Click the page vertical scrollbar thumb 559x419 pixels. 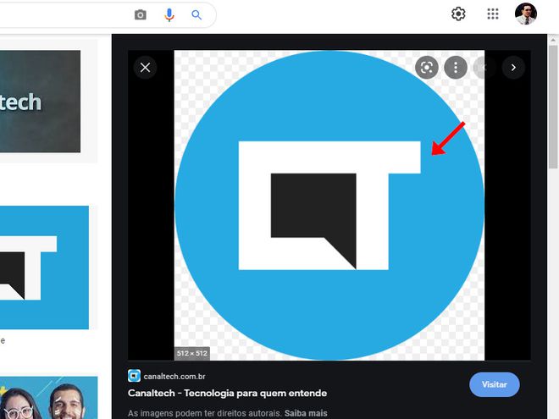point(553,107)
